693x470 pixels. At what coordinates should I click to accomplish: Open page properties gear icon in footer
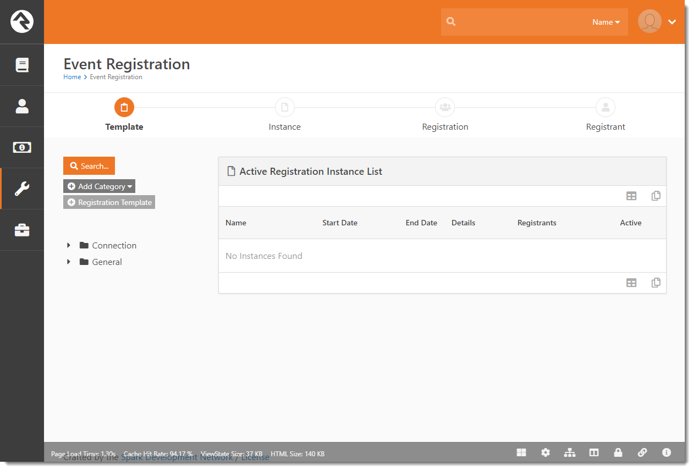(x=546, y=452)
